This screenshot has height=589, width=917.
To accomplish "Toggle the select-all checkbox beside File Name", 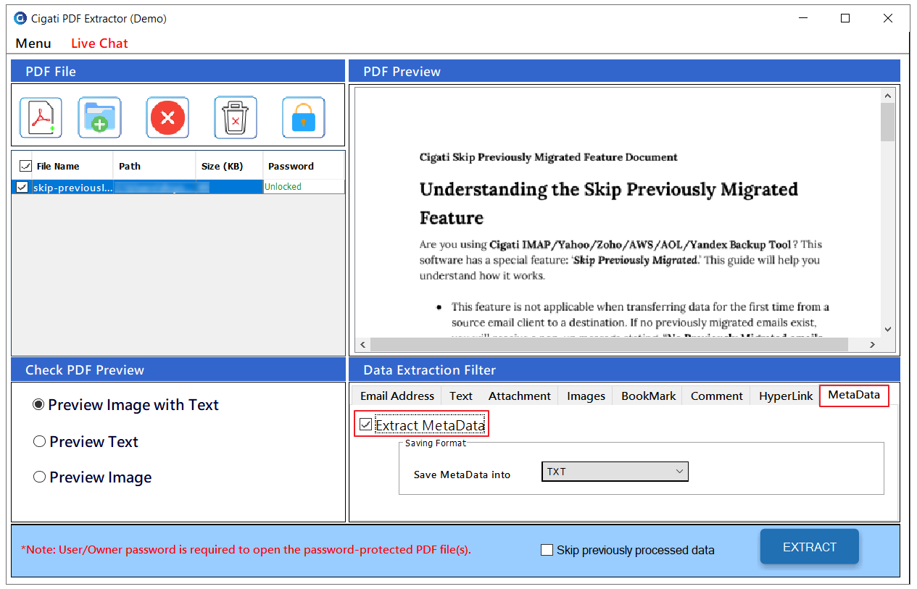I will pos(25,166).
